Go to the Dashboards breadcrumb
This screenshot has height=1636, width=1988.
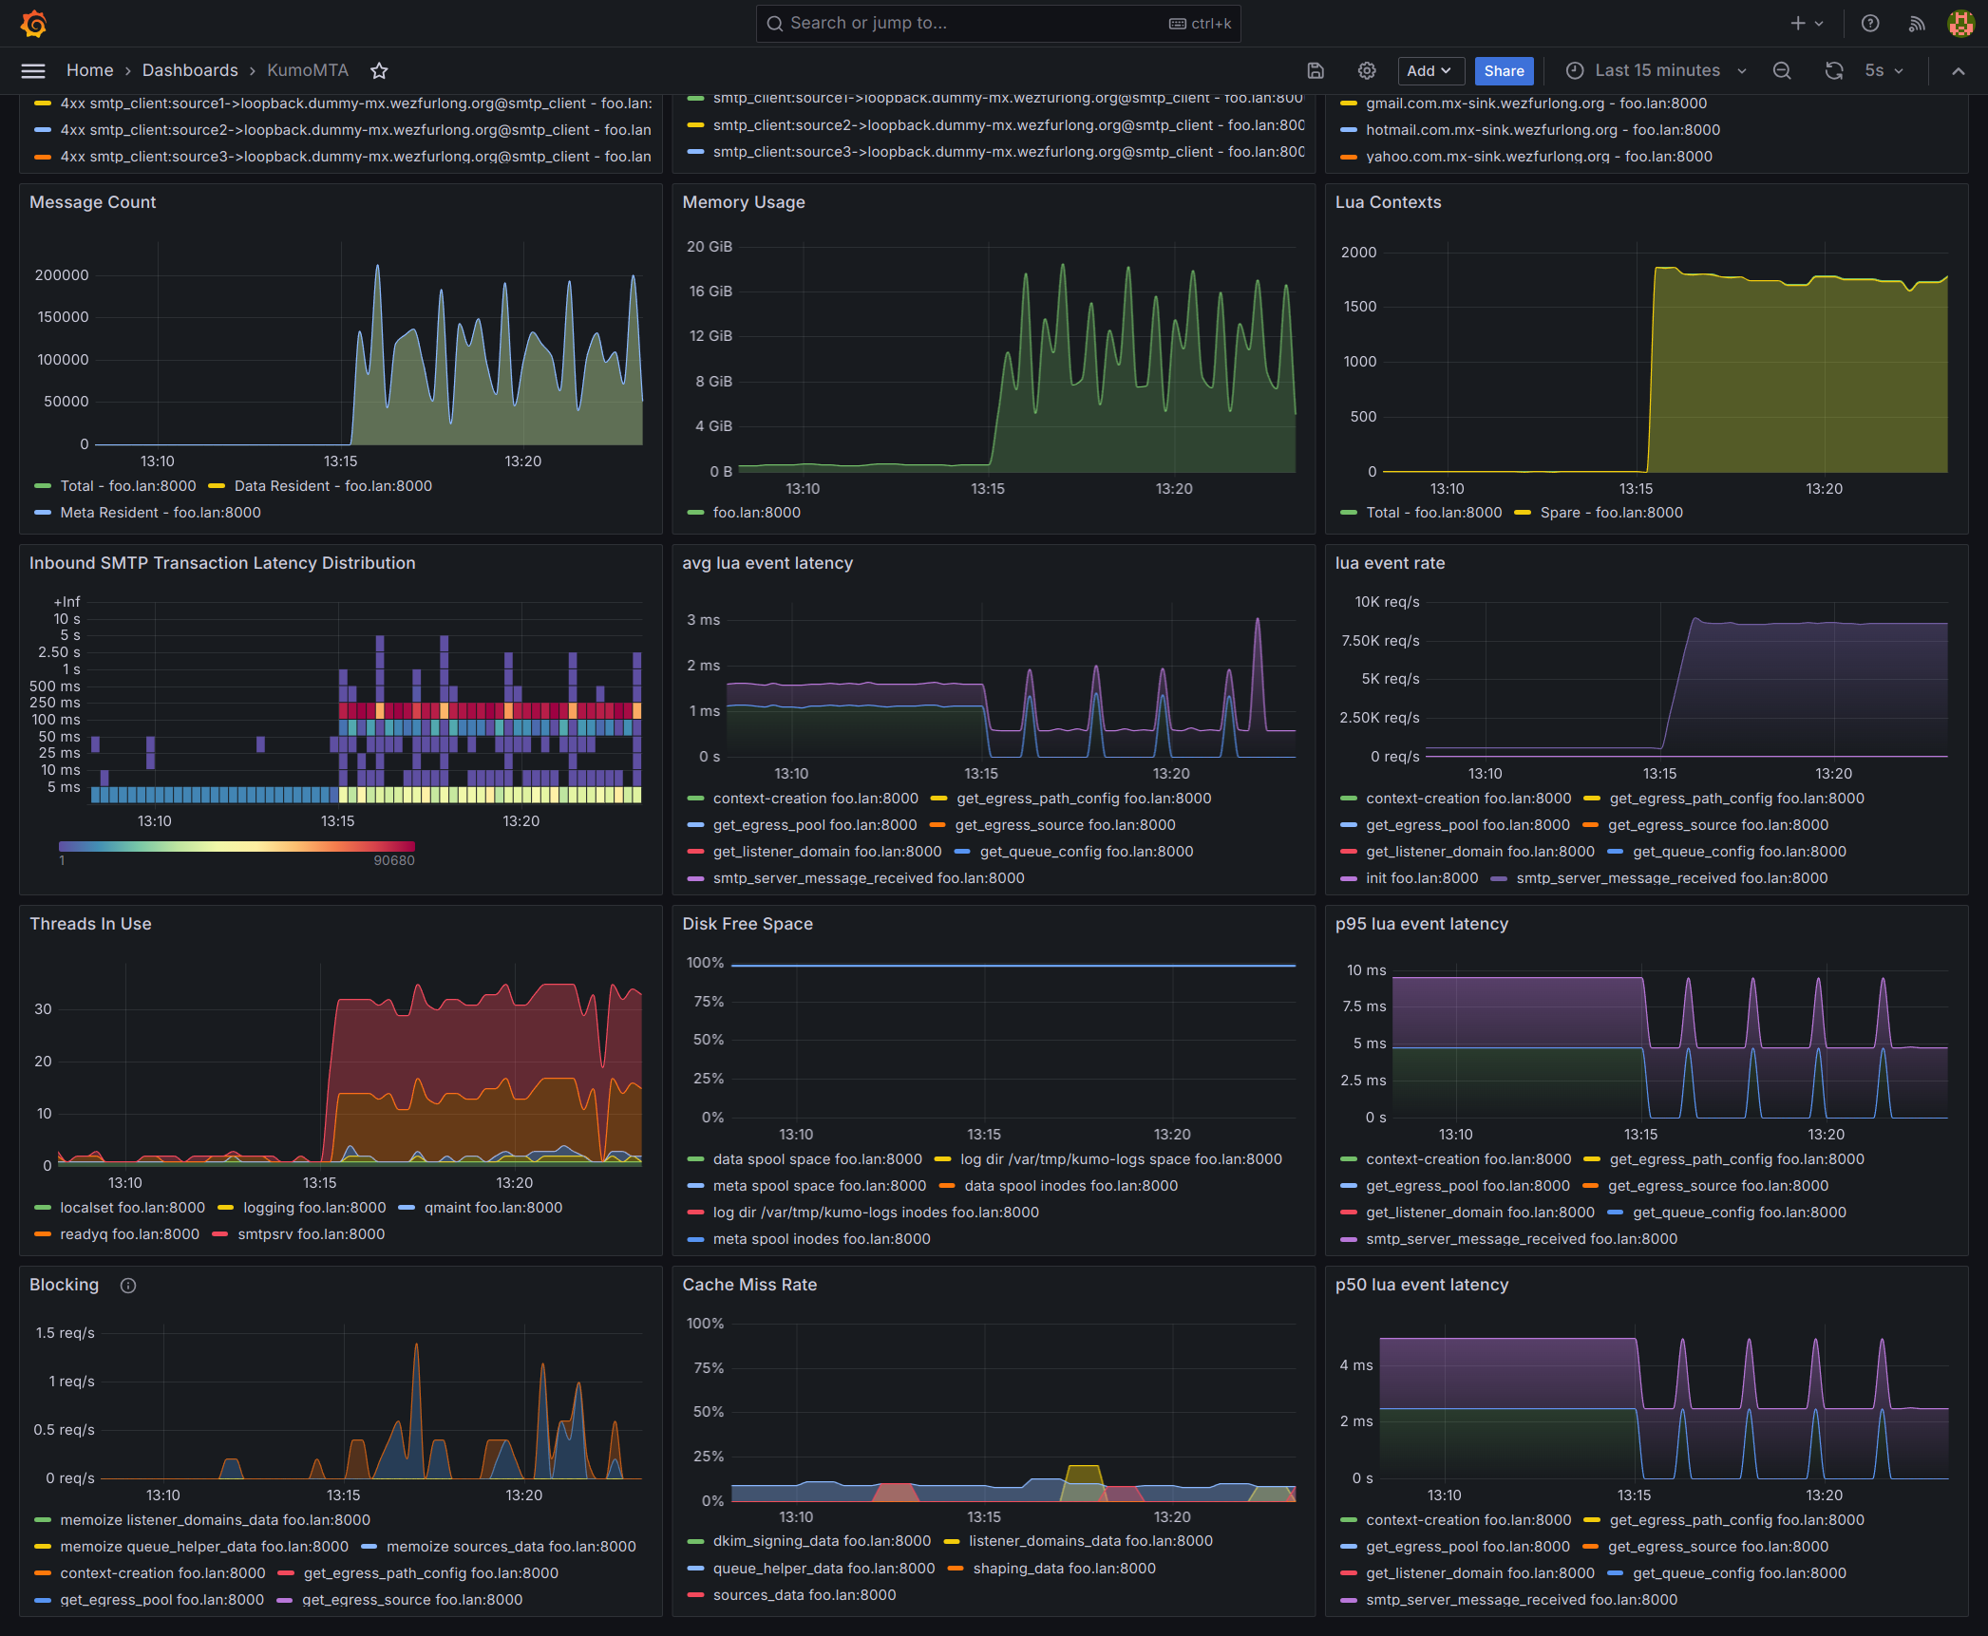click(190, 70)
